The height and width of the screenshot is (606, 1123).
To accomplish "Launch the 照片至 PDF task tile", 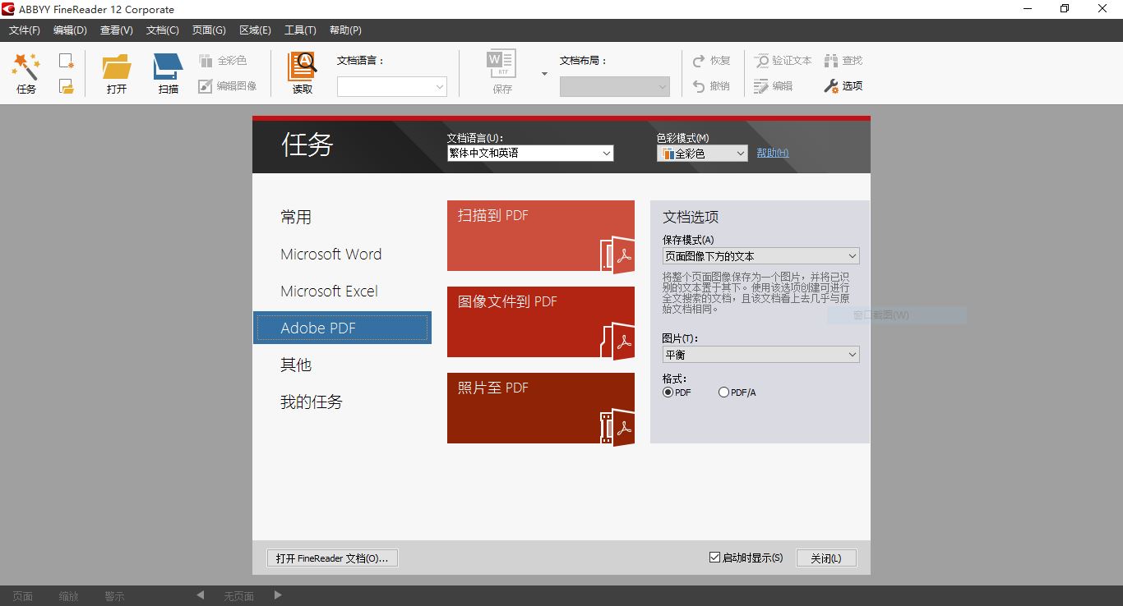I will (x=540, y=408).
